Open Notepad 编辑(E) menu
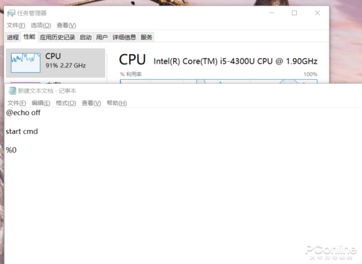The width and height of the screenshot is (362, 264). click(41, 103)
